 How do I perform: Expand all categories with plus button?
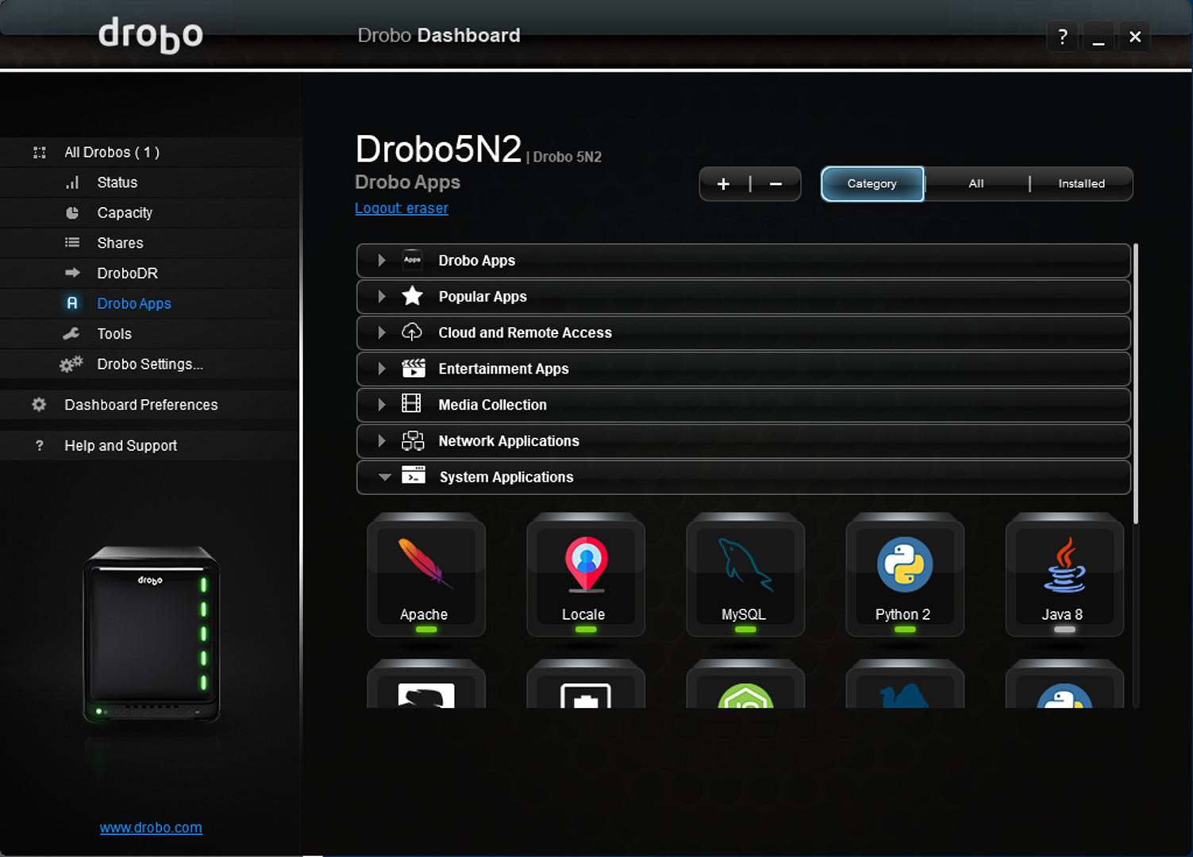(724, 184)
